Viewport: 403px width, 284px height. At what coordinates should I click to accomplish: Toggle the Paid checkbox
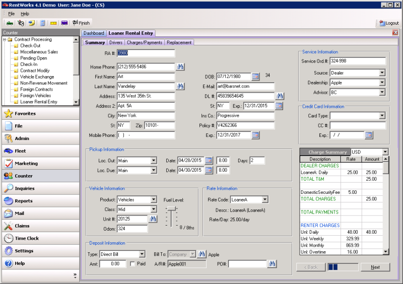point(132,264)
